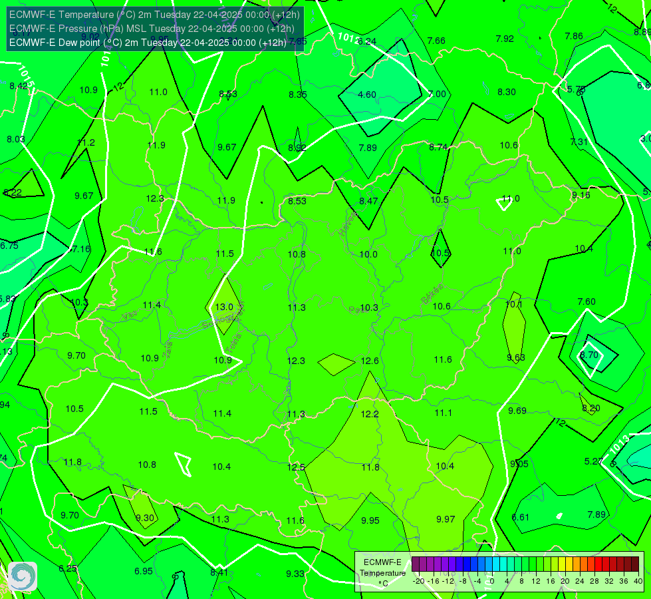This screenshot has width=651, height=599.
Task: Click the 8.70 temperature value
Action: point(589,355)
